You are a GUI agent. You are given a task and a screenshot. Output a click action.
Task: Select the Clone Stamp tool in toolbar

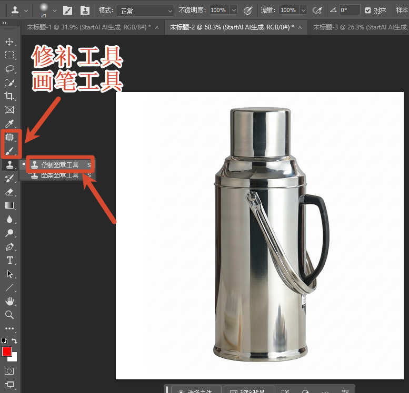(x=9, y=164)
